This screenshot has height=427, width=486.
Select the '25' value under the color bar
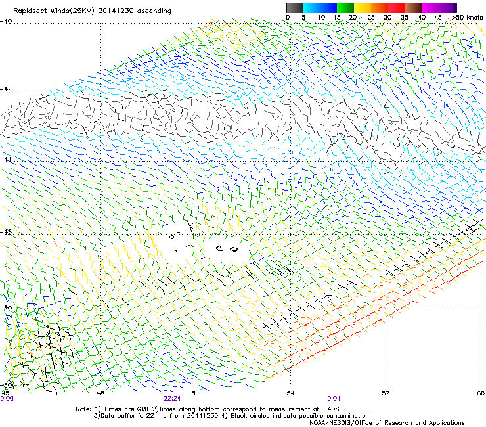(x=371, y=17)
